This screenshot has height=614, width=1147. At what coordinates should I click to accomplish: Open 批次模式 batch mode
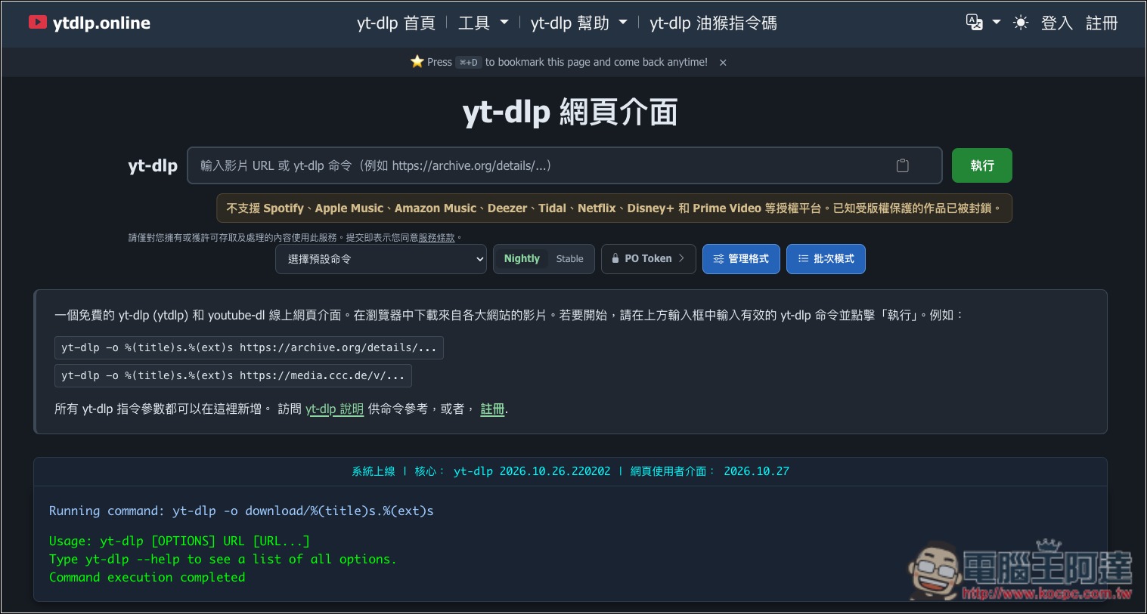(826, 258)
